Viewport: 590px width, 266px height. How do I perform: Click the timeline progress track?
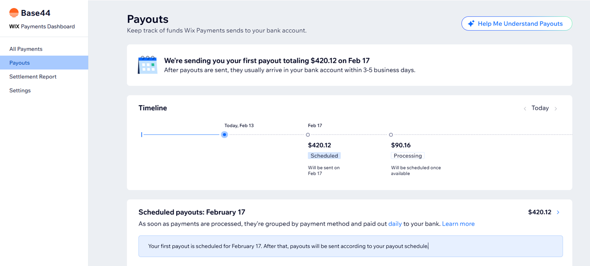pyautogui.click(x=182, y=134)
